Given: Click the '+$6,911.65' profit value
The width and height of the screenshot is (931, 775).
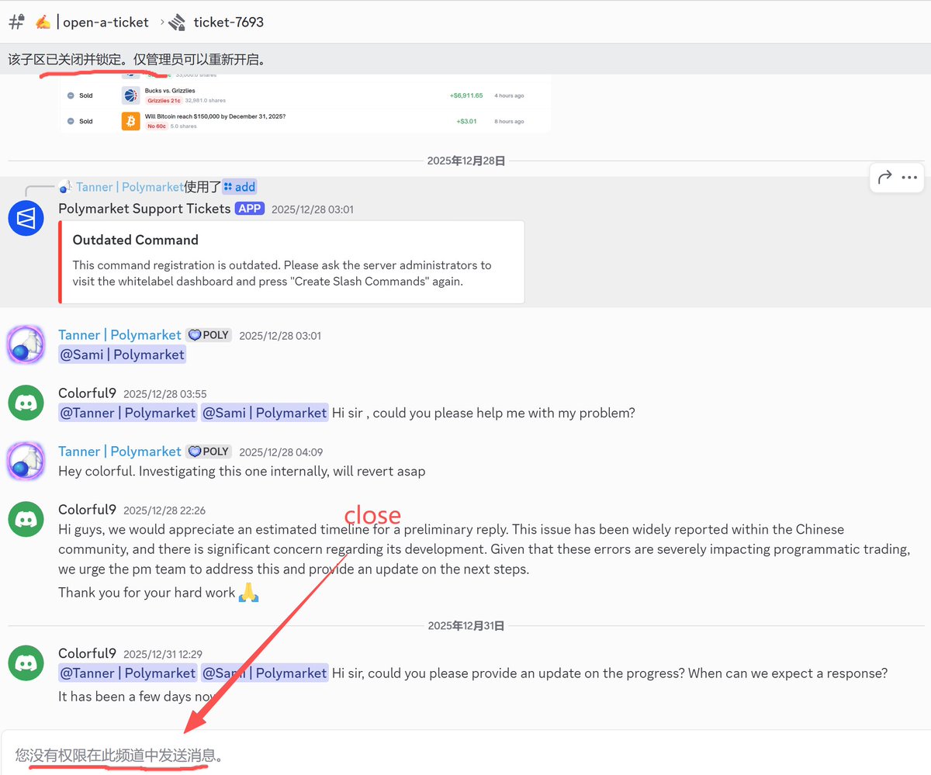Looking at the screenshot, I should (x=465, y=95).
